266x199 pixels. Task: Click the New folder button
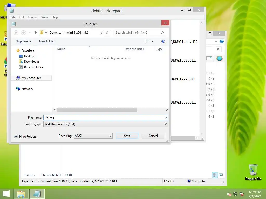coord(47,41)
